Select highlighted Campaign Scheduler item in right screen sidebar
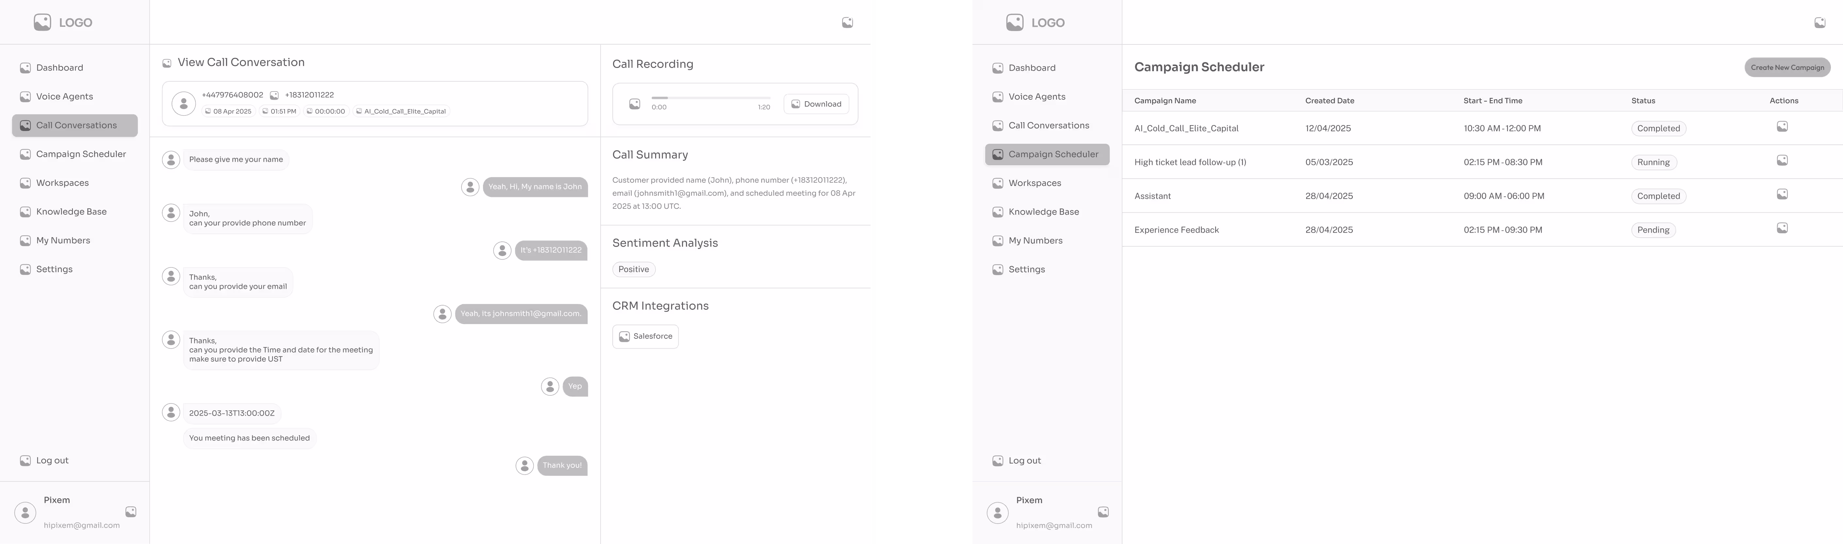 1047,155
